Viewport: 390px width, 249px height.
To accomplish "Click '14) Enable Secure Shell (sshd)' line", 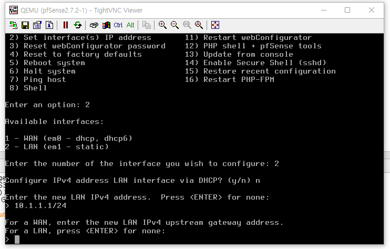I will 255,63.
